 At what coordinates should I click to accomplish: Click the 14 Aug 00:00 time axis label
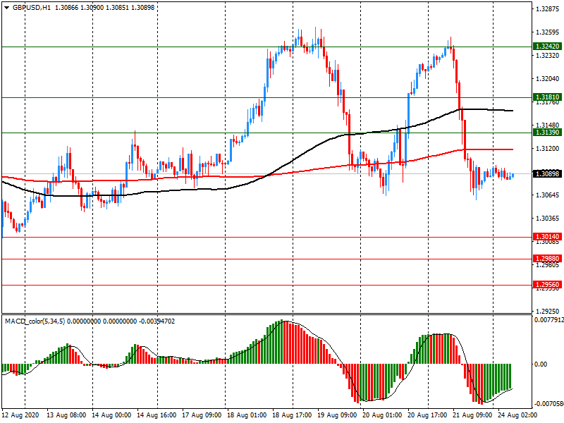(x=111, y=415)
